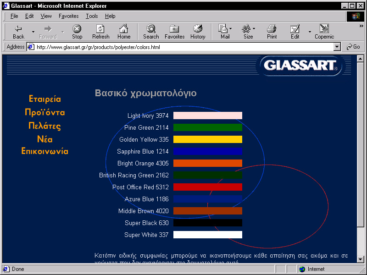Refresh the current page

(100, 32)
